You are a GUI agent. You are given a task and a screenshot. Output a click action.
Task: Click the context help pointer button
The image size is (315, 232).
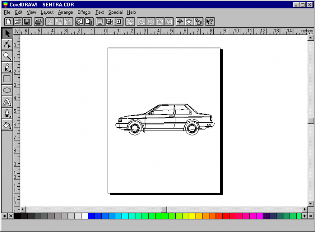[x=209, y=21]
